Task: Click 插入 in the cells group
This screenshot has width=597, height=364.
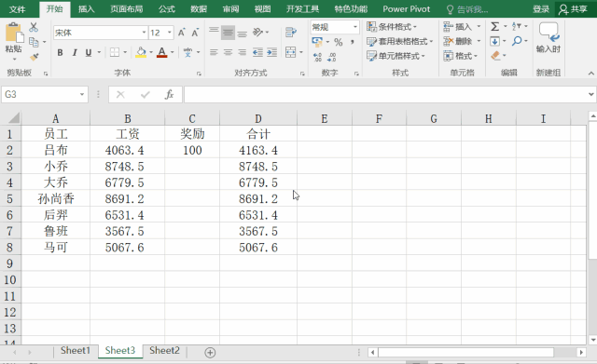Action: (x=458, y=27)
